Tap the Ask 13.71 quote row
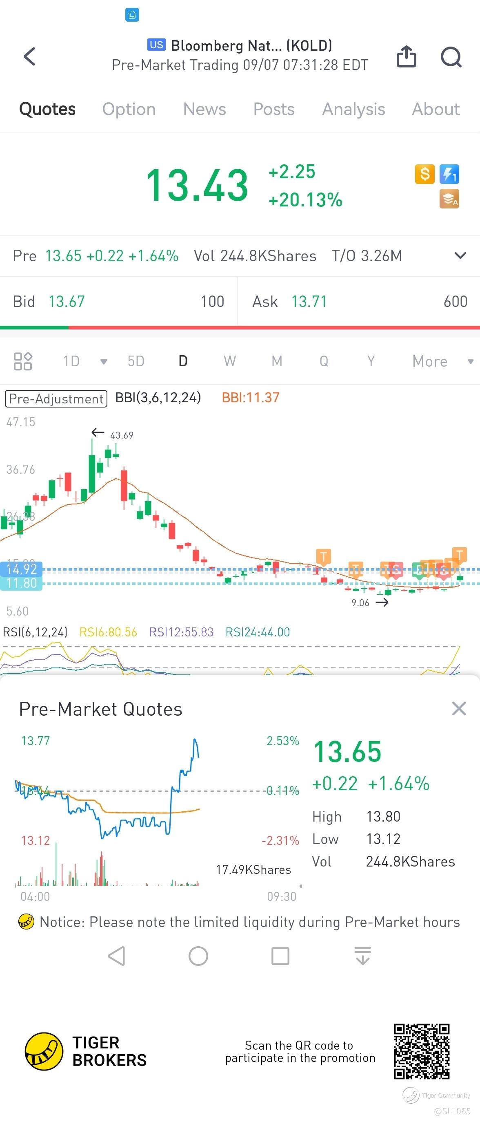The width and height of the screenshot is (480, 1122). (360, 301)
